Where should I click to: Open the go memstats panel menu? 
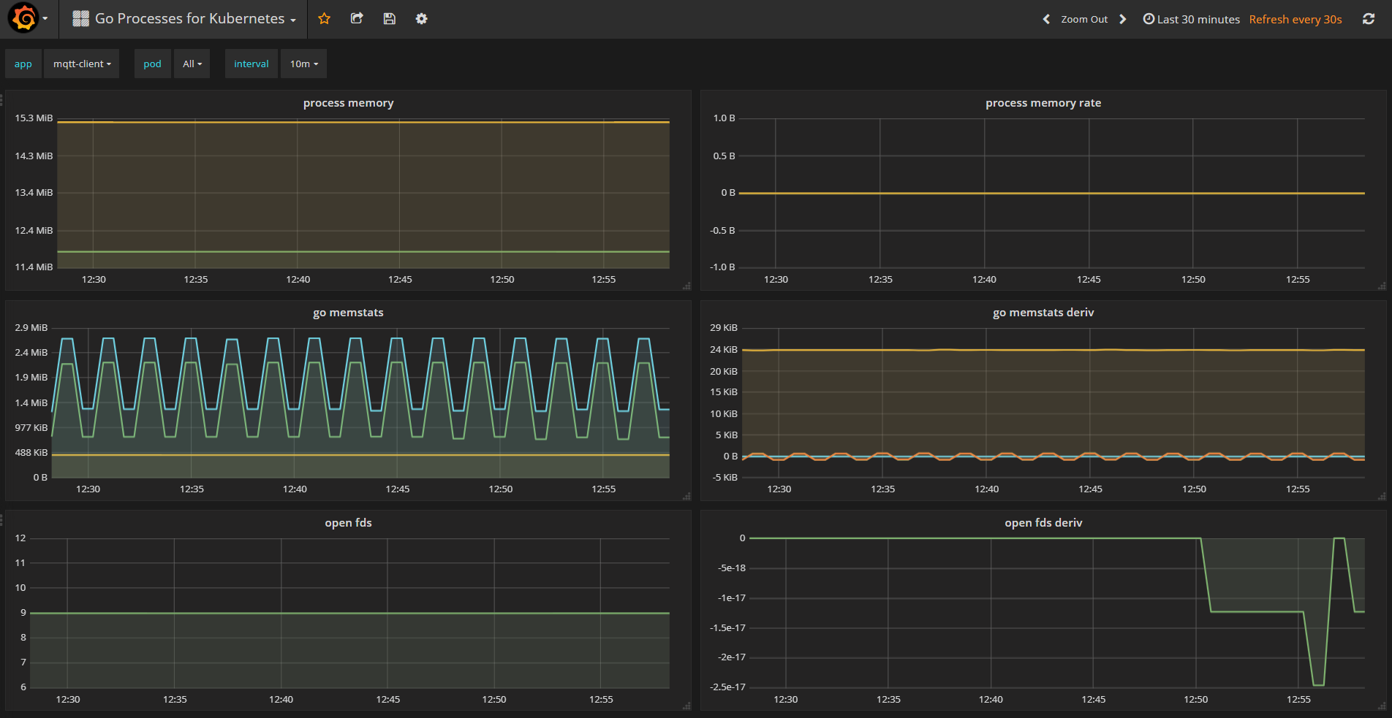(348, 312)
